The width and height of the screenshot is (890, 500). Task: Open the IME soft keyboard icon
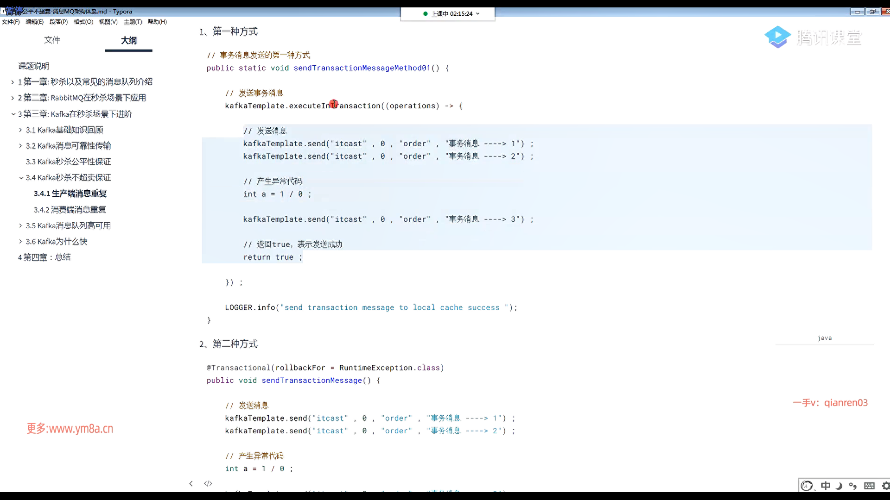869,486
